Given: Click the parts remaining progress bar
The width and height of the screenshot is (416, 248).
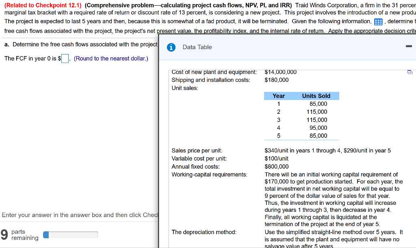Looking at the screenshot, I should [70, 234].
